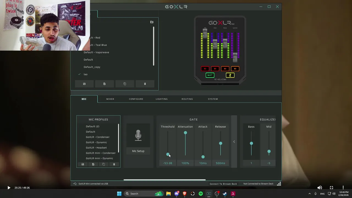Viewport: 352px width, 198px height.
Task: Toggle third mute button on GoXLR Mini image
Action: (x=225, y=69)
